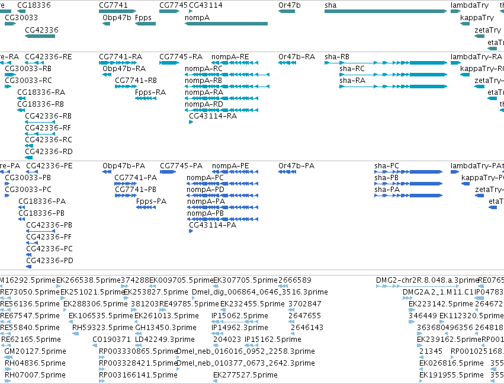Select the Or47b-RA transcript label

click(x=297, y=57)
